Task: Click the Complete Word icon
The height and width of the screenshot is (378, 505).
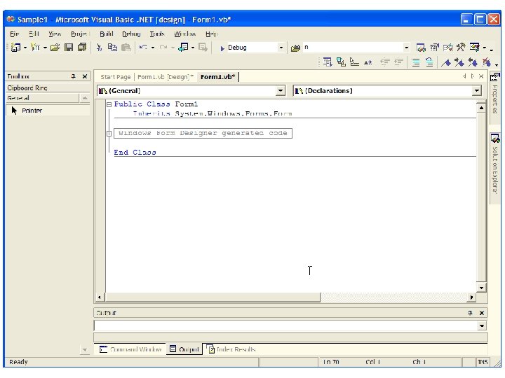Action: [368, 62]
